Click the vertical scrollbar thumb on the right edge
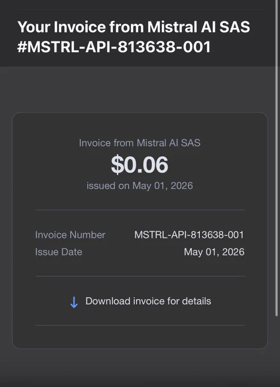This screenshot has height=387, width=280. 277,158
